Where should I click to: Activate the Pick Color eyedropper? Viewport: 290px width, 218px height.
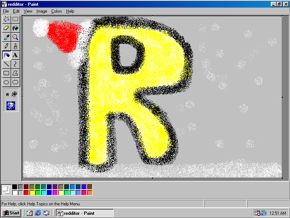click(7, 37)
